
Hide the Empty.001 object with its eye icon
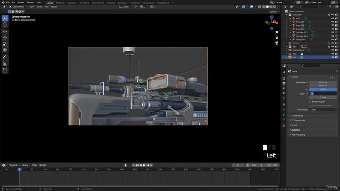pyautogui.click(x=333, y=40)
